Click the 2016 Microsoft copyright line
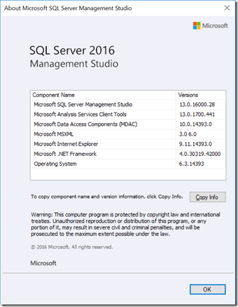This screenshot has height=307, width=238. pyautogui.click(x=72, y=247)
